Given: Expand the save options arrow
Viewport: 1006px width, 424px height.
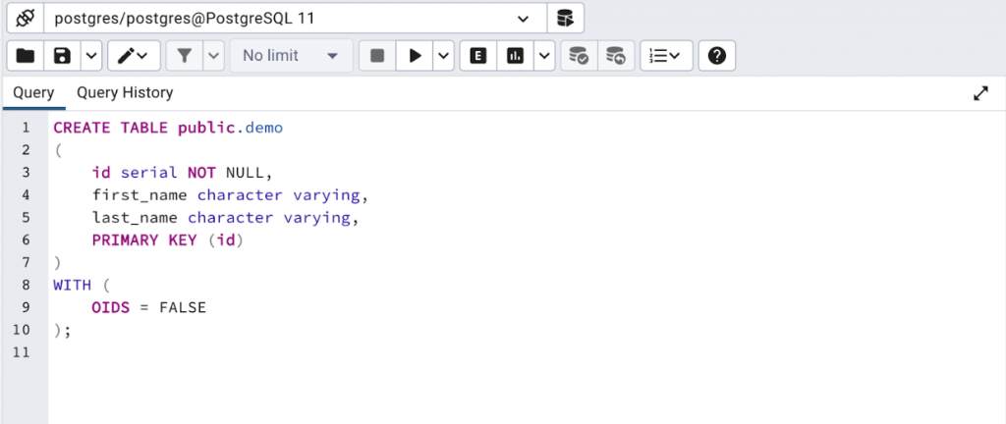Looking at the screenshot, I should pos(90,56).
